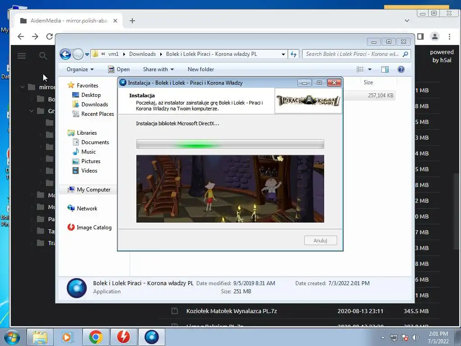461x346 pixels.
Task: Click the installer progress bar
Action: 230,144
